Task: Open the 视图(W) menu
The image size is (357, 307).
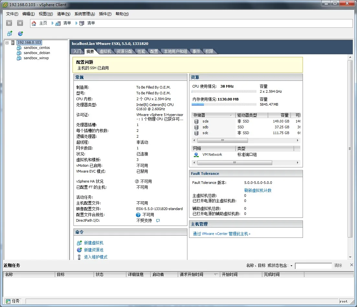Action: click(x=46, y=14)
